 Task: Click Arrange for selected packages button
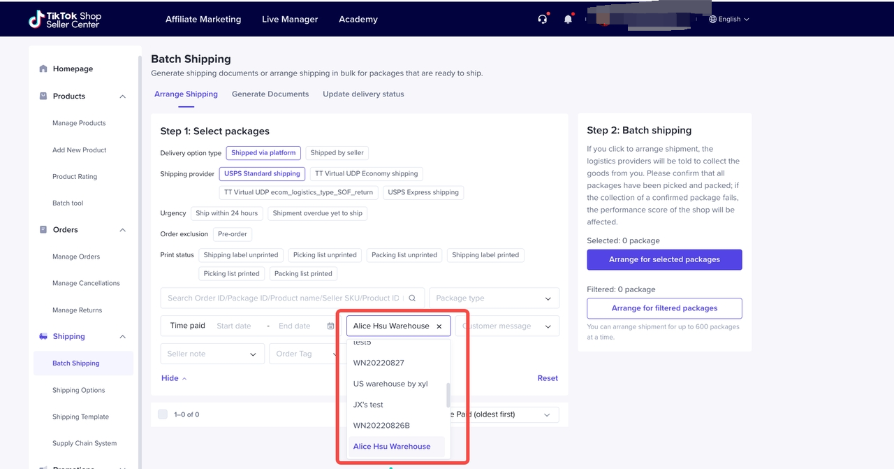click(664, 259)
